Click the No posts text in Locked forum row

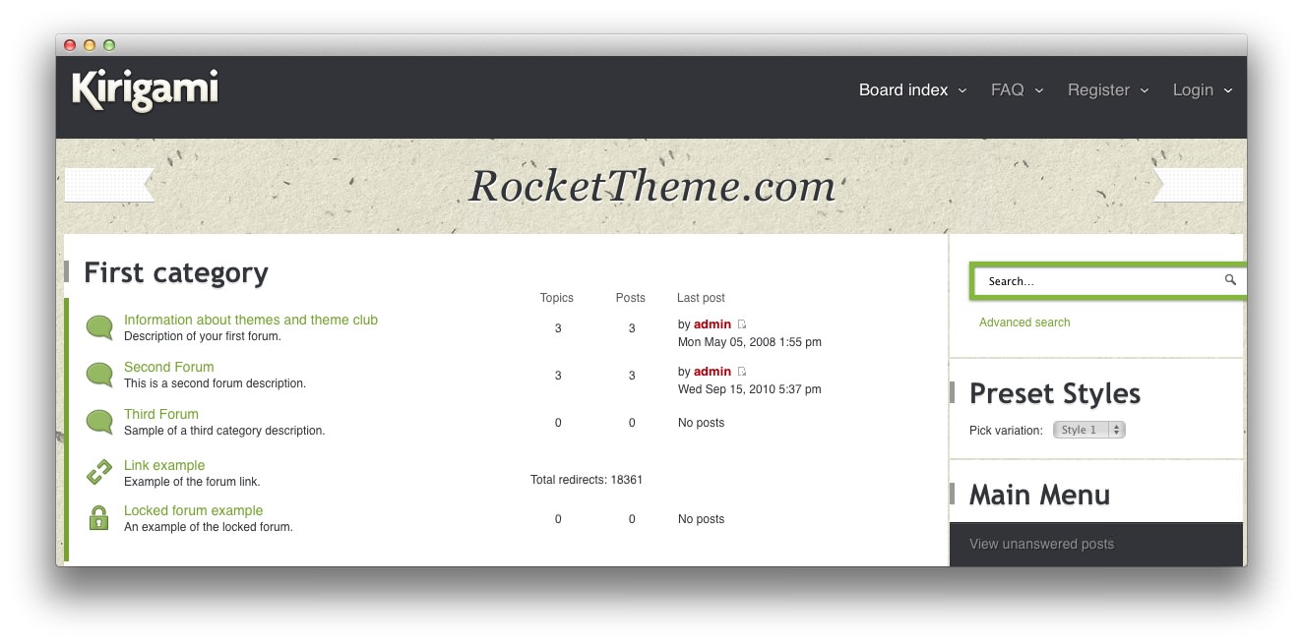[701, 519]
